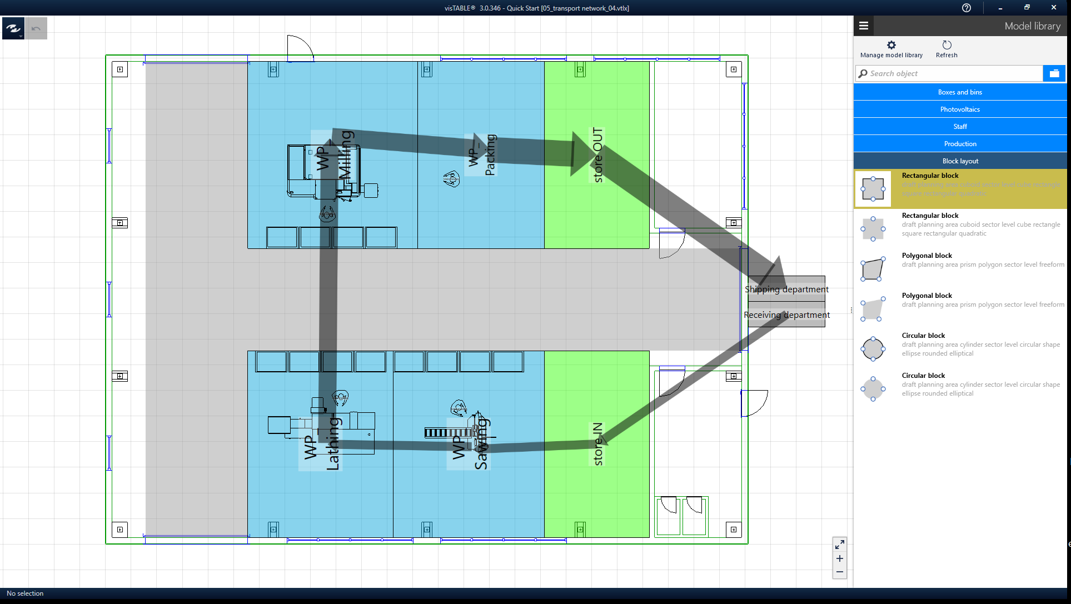Click Manage model library gear icon
This screenshot has width=1071, height=604.
click(x=891, y=45)
